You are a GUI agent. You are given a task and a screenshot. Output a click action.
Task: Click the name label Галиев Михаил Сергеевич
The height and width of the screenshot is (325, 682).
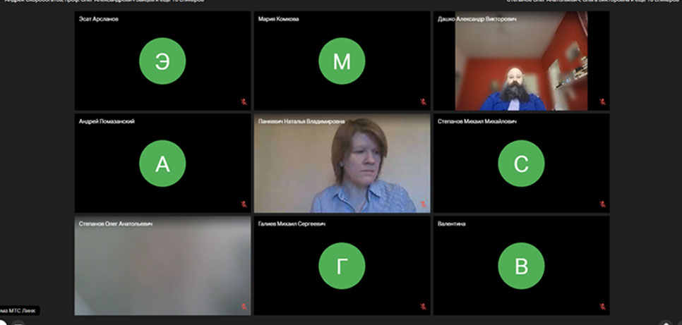coord(292,224)
